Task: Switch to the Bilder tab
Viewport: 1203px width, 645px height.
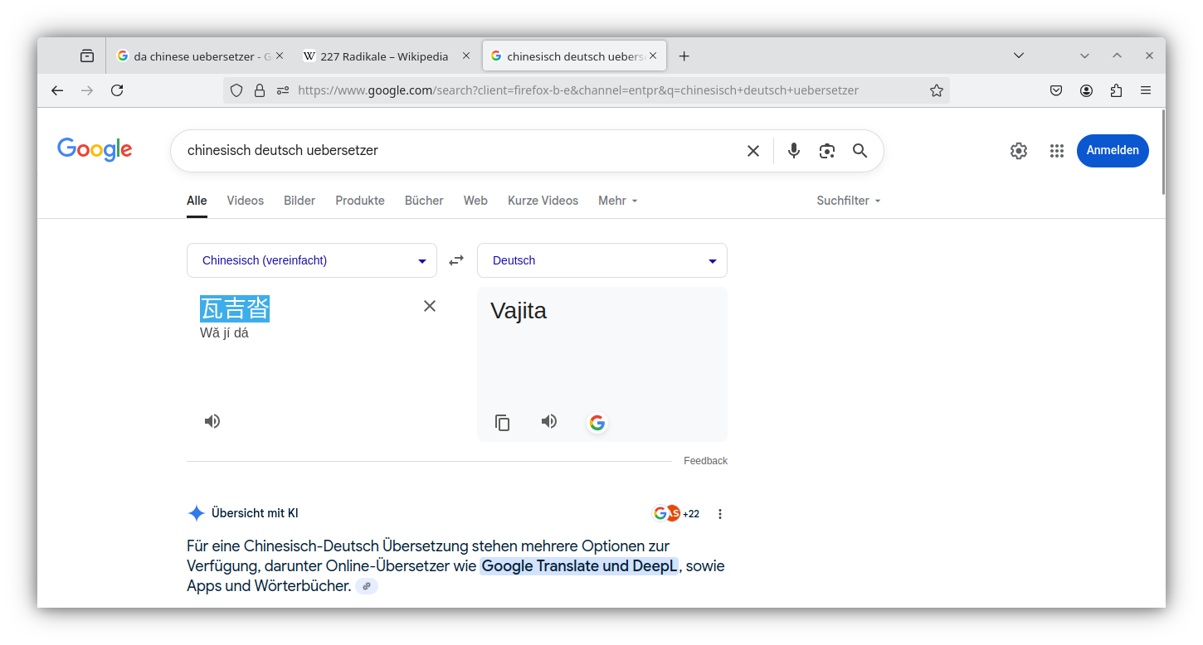Action: (x=299, y=200)
